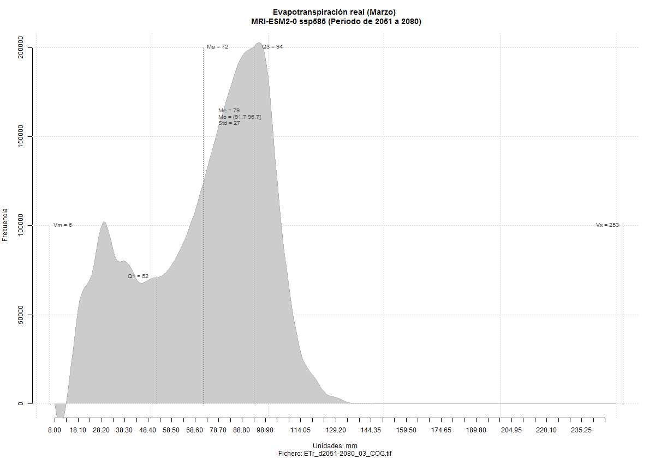Click the vertical Q3 marker line
Image resolution: width=655 pixels, height=458 pixels.
(x=254, y=225)
